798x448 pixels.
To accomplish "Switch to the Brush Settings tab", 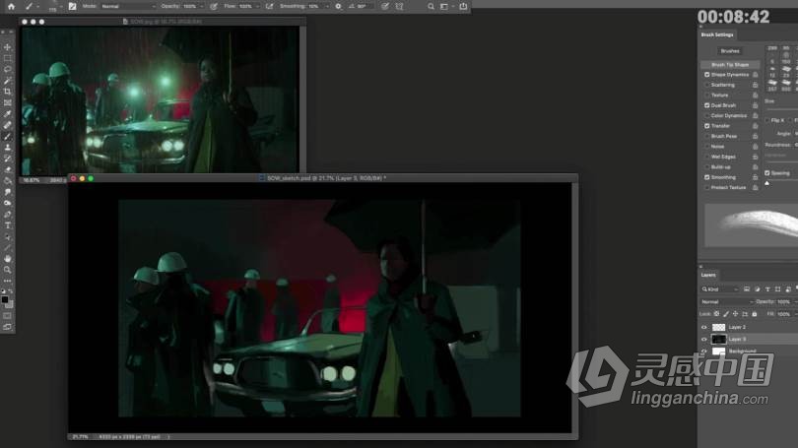I will tap(717, 34).
